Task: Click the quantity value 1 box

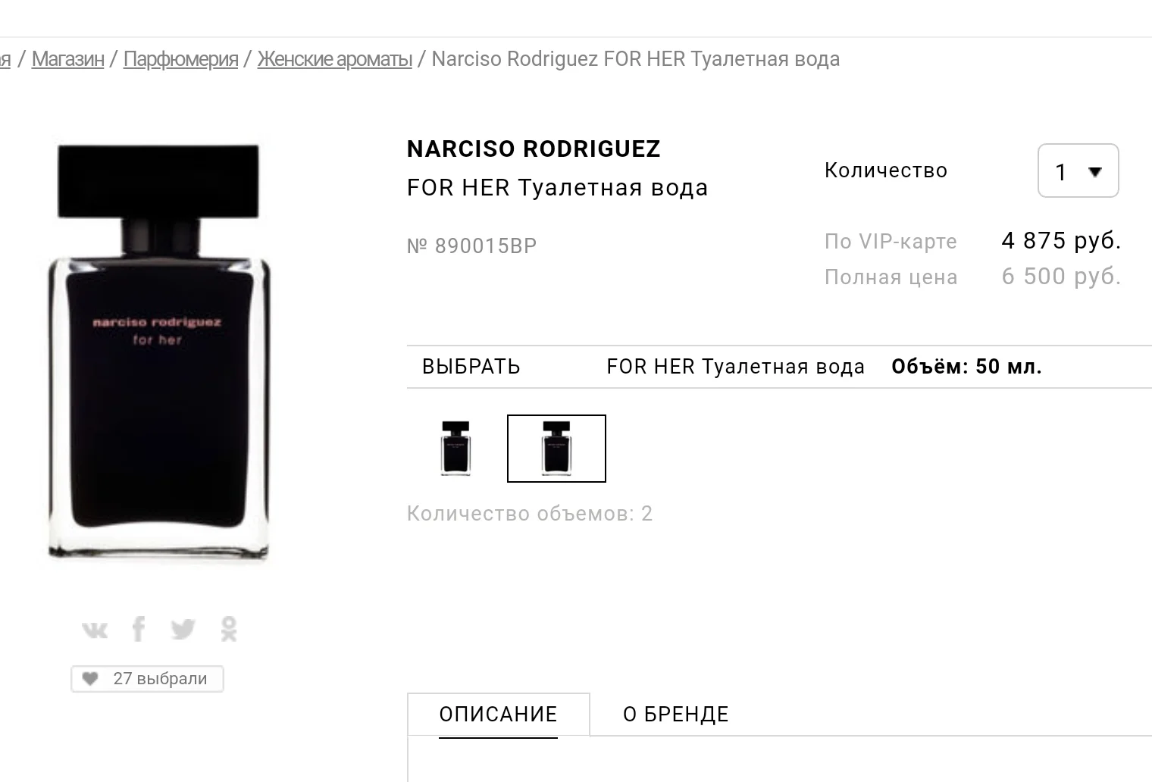Action: 1078,170
